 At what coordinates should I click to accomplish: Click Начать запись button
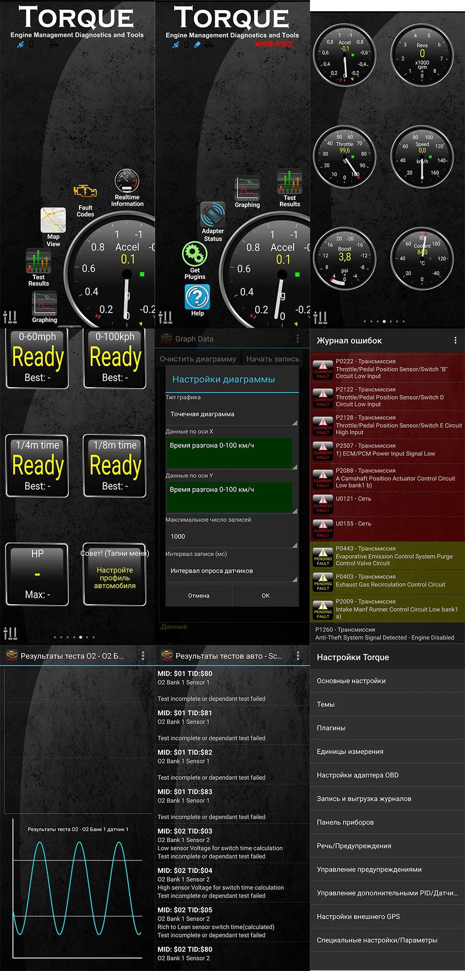(273, 359)
